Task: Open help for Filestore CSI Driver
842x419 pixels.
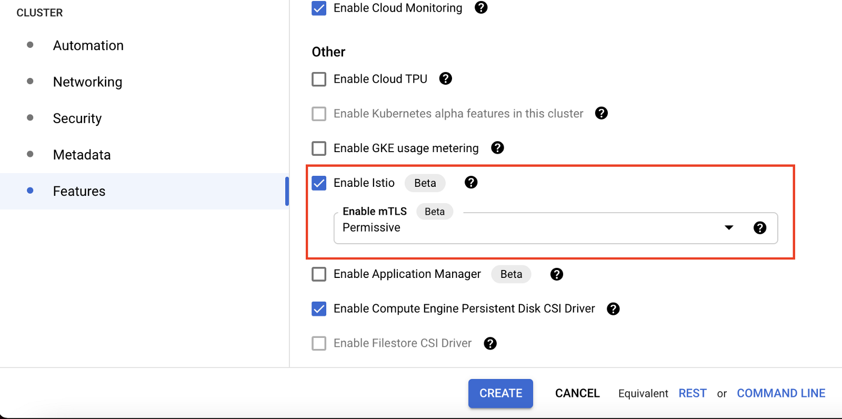Action: point(490,344)
